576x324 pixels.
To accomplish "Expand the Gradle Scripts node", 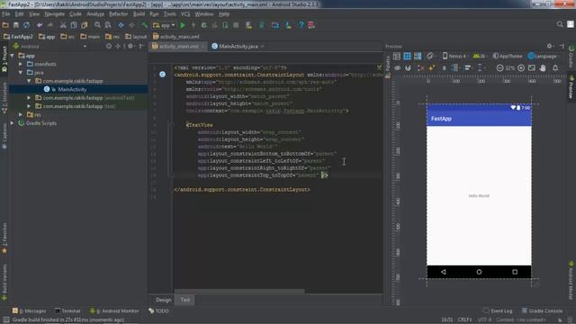I will [x=12, y=123].
